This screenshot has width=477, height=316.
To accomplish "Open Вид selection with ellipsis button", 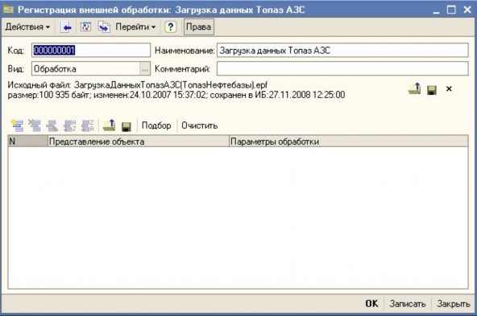I will click(145, 69).
